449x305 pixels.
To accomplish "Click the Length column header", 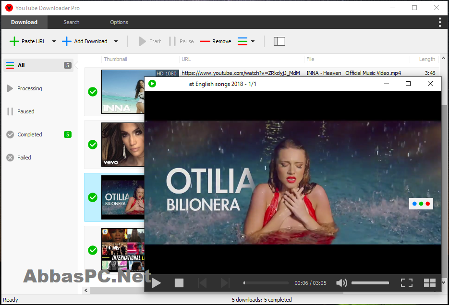I will click(427, 59).
